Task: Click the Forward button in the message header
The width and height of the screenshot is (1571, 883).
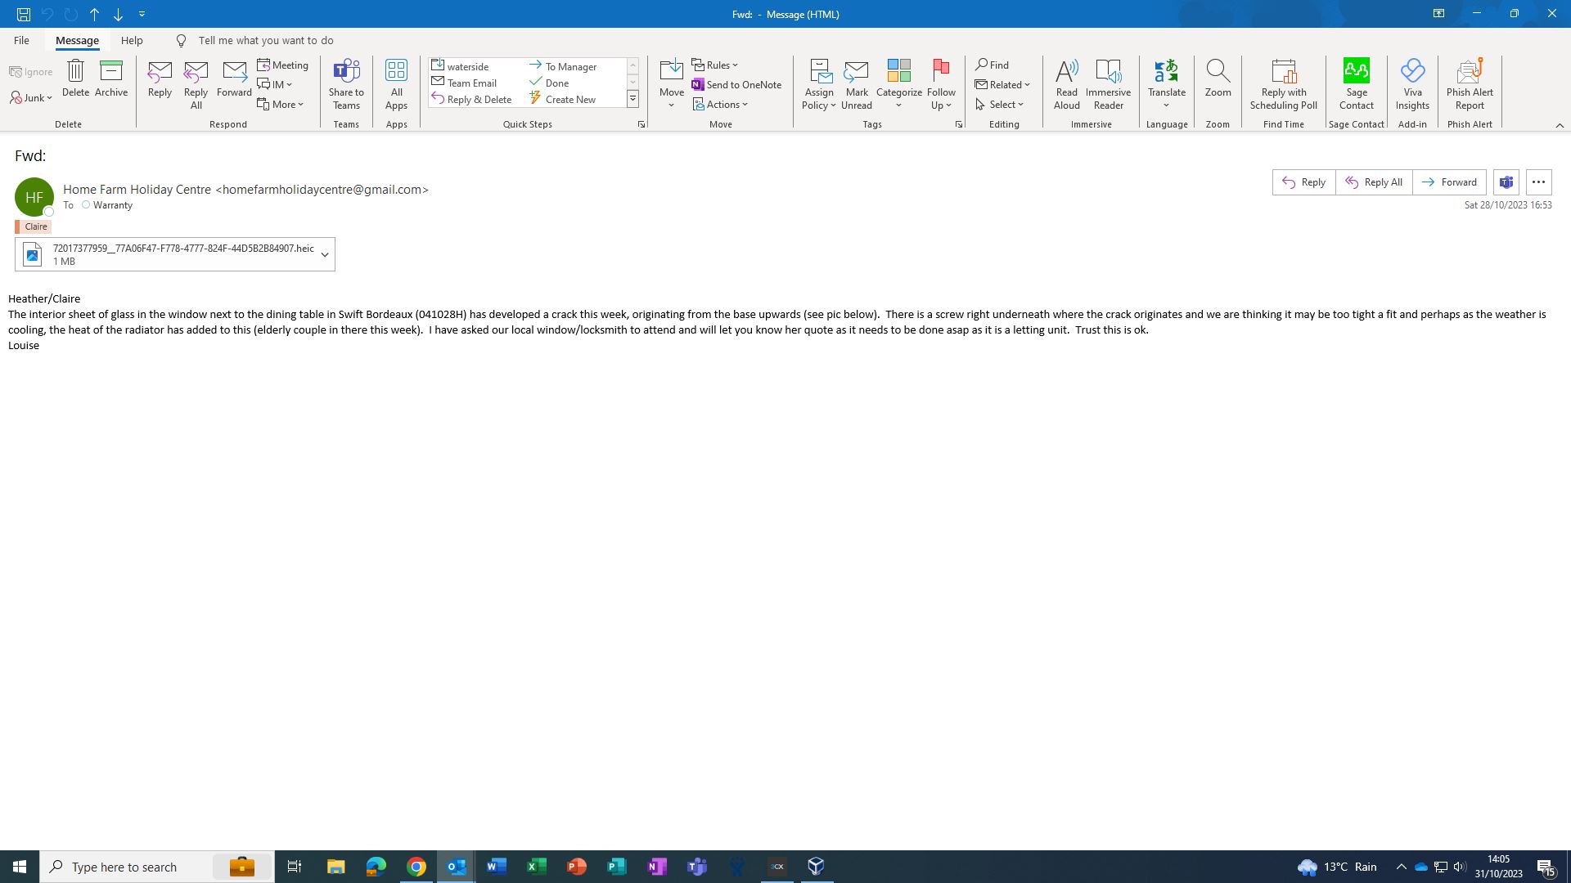Action: point(1449,182)
